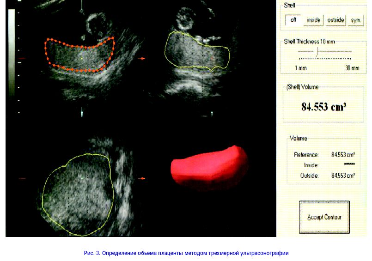Screen dimensions: 372x261
Task: Click the grayscale bar at left edge
Action: pos(12,60)
